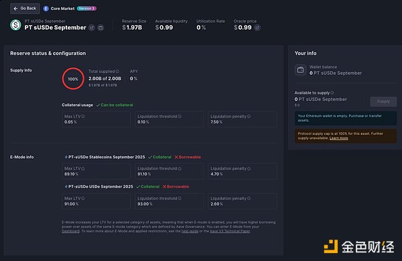Click the wallet balance icon
The height and width of the screenshot is (261, 402).
(300, 69)
